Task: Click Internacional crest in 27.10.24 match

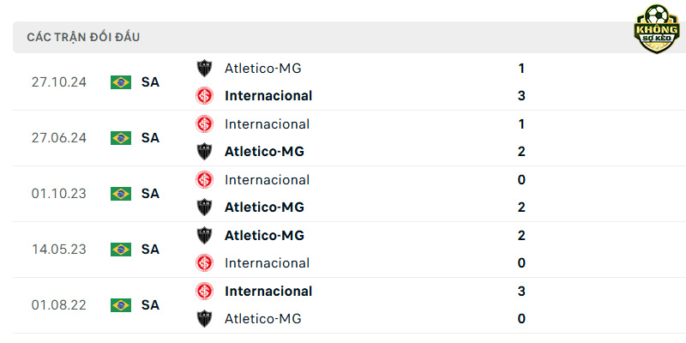Action: (204, 95)
